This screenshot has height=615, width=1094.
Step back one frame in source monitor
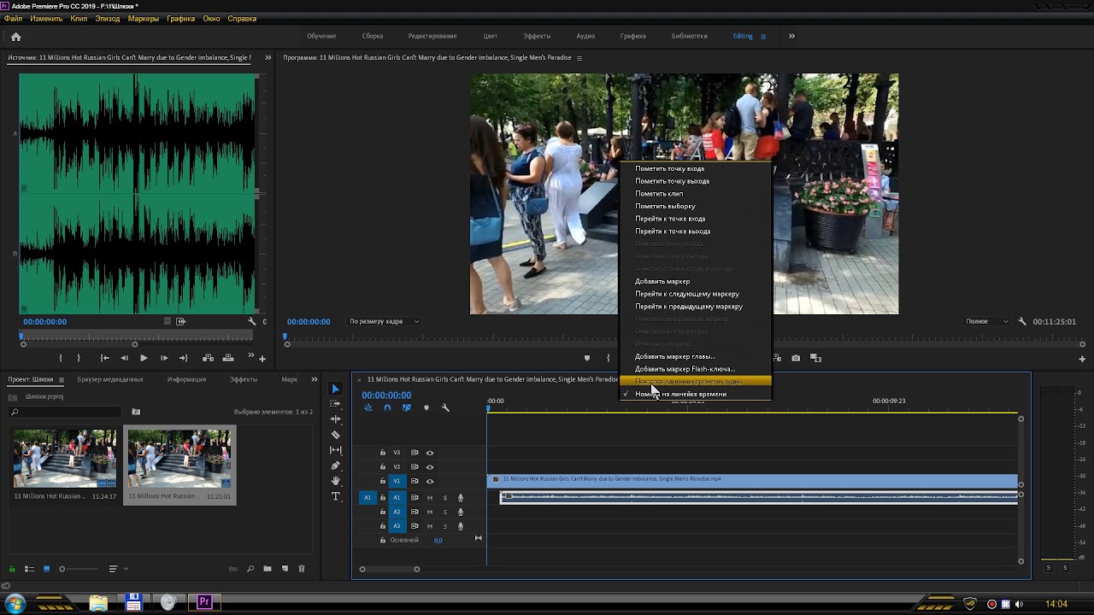tap(124, 358)
